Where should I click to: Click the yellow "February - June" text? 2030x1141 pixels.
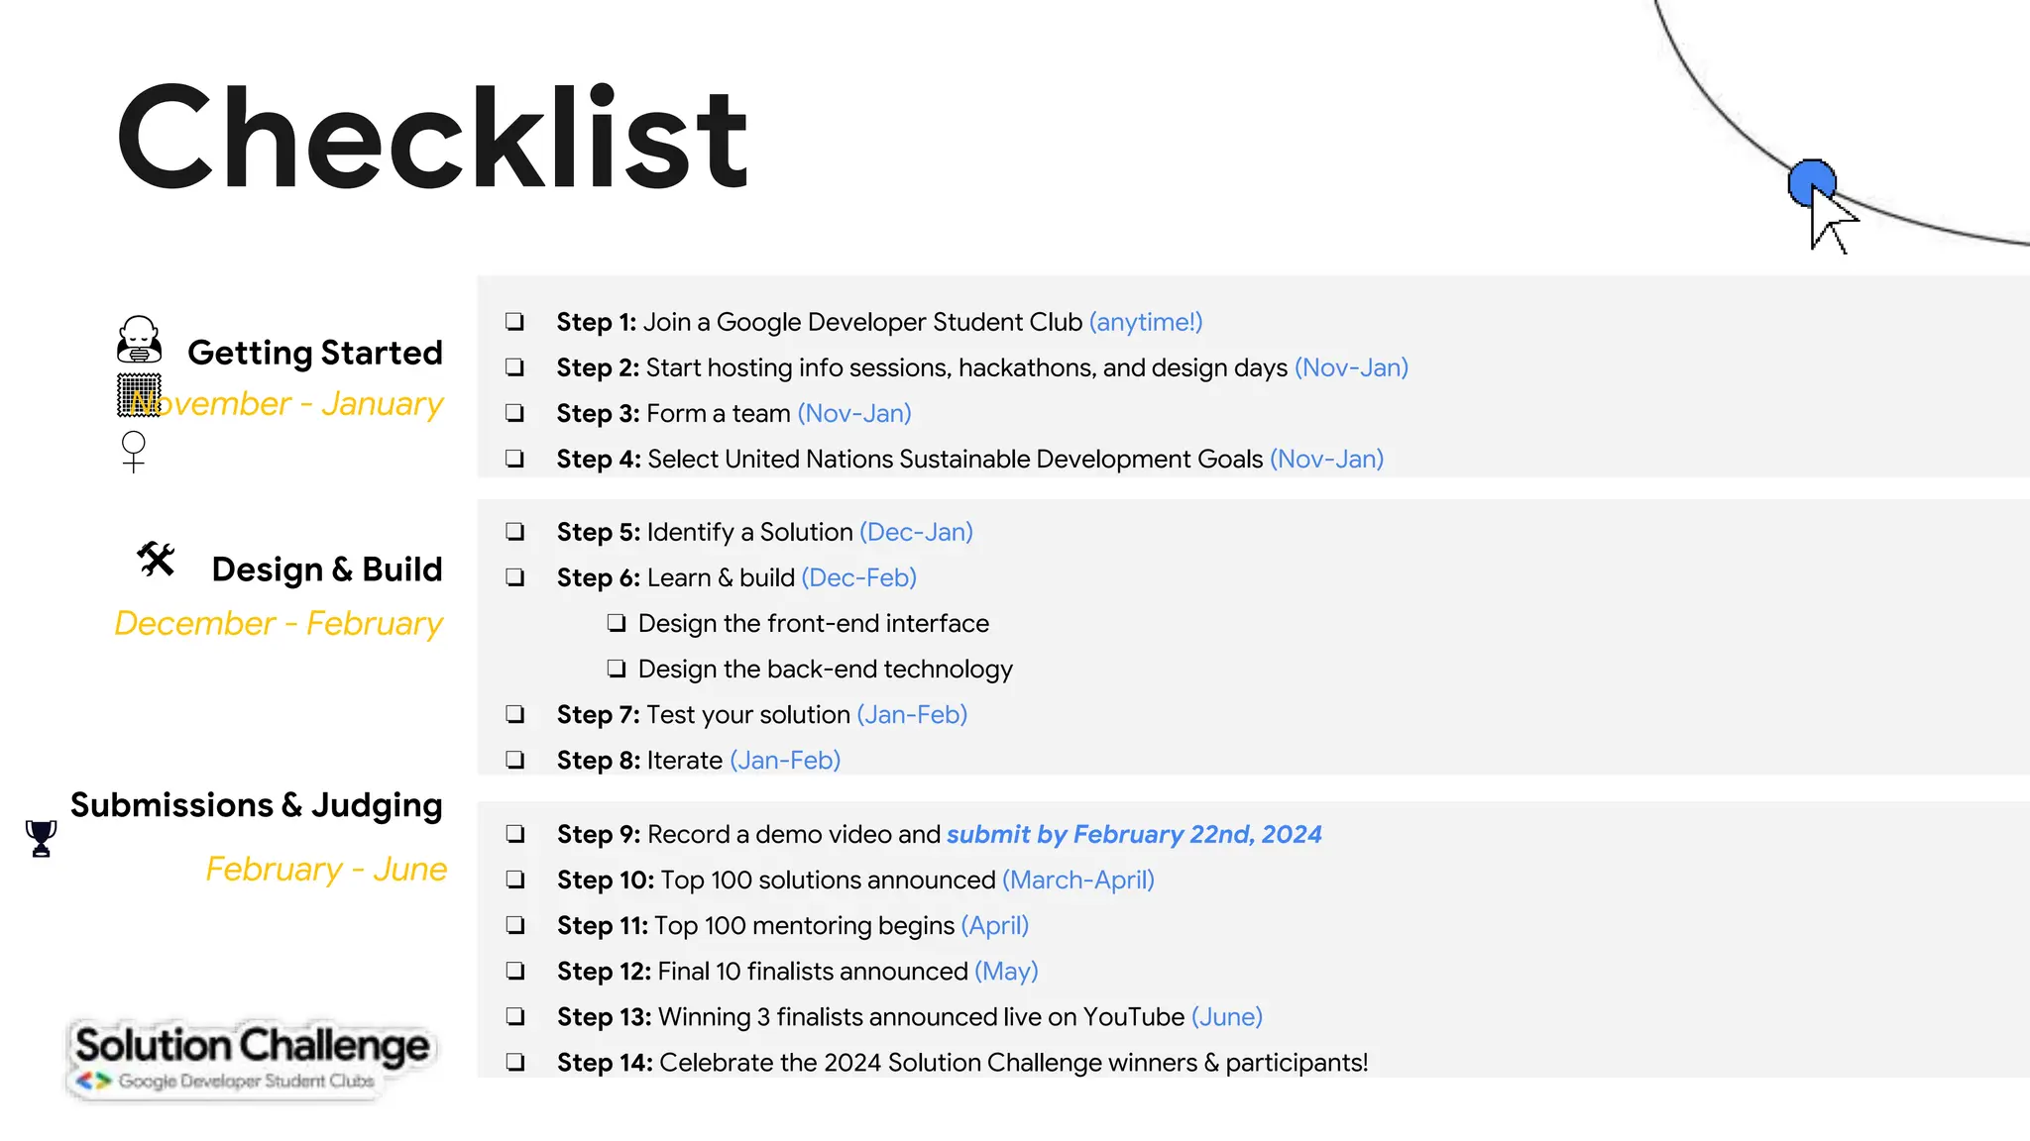click(326, 869)
